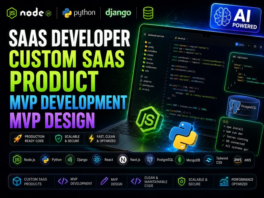The height and width of the screenshot is (198, 264).
Task: Open the .gitignore file
Action: pyautogui.click(x=146, y=81)
